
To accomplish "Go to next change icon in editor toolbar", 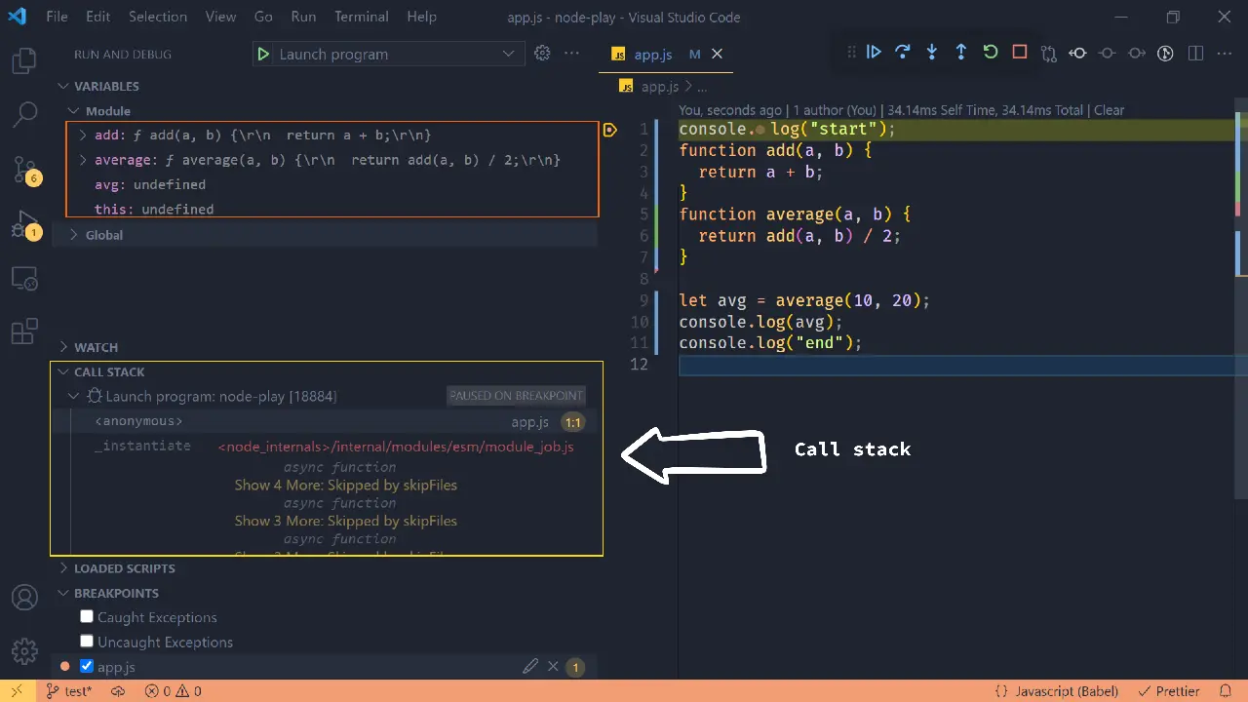I will [x=1136, y=54].
